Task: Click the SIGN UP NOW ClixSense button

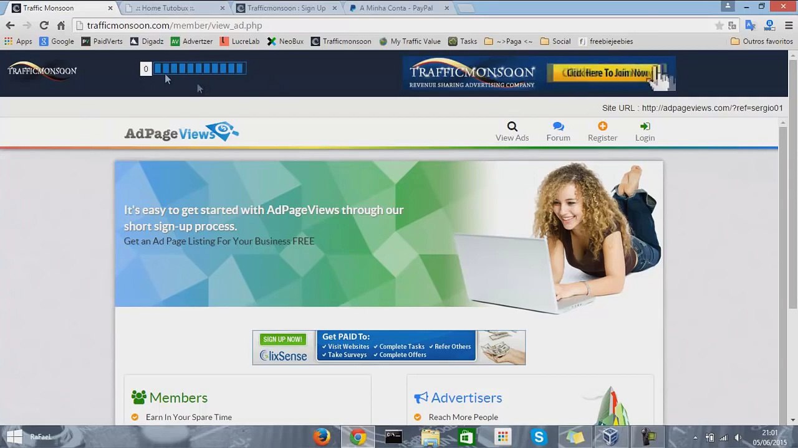Action: [282, 339]
